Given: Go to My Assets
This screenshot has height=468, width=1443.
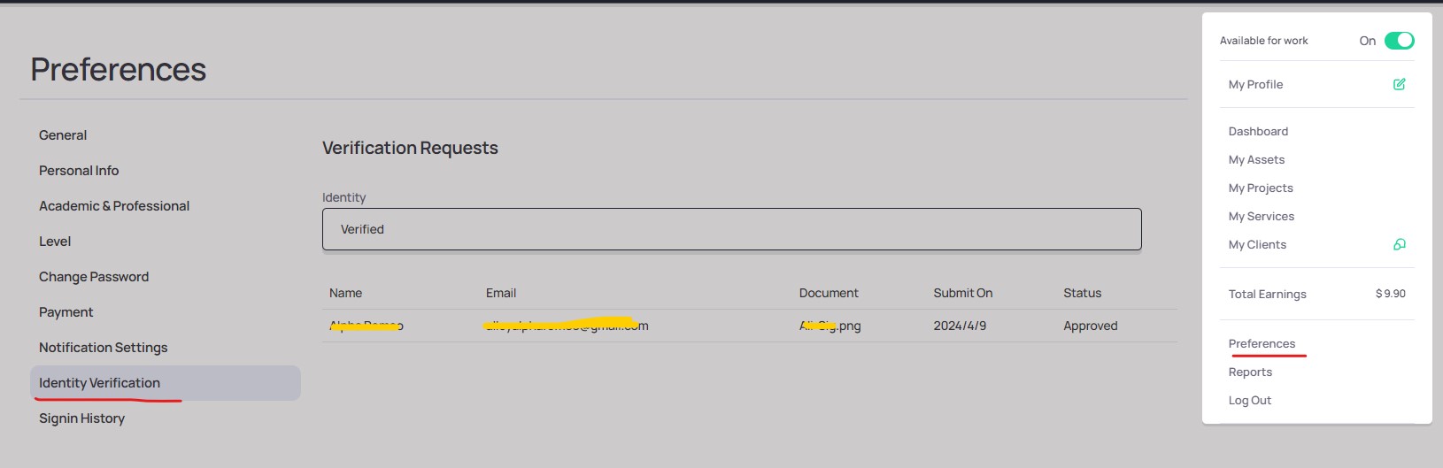Looking at the screenshot, I should coord(1256,159).
